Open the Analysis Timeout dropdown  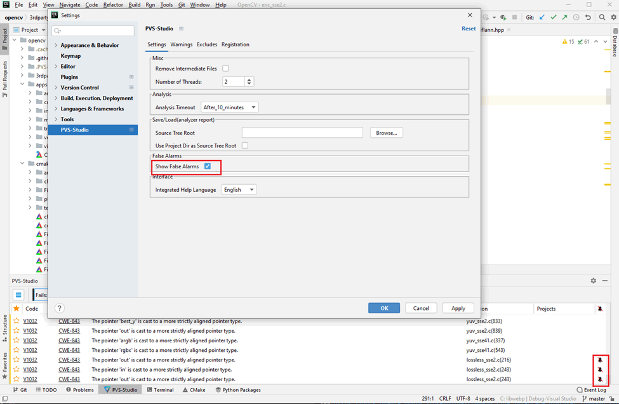[229, 107]
